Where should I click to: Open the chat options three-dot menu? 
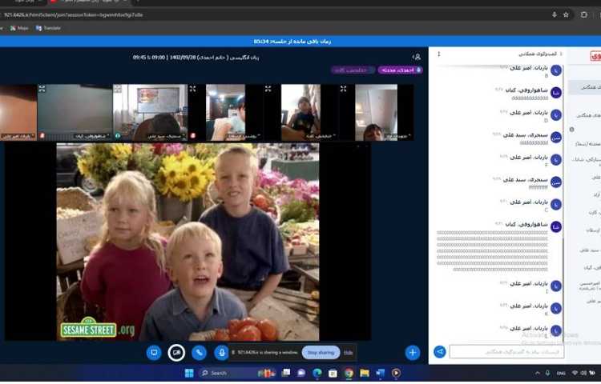(438, 54)
